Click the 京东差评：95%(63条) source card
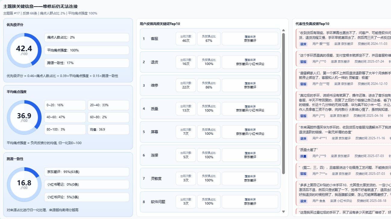The width and height of the screenshot is (391, 219). [x=87, y=172]
